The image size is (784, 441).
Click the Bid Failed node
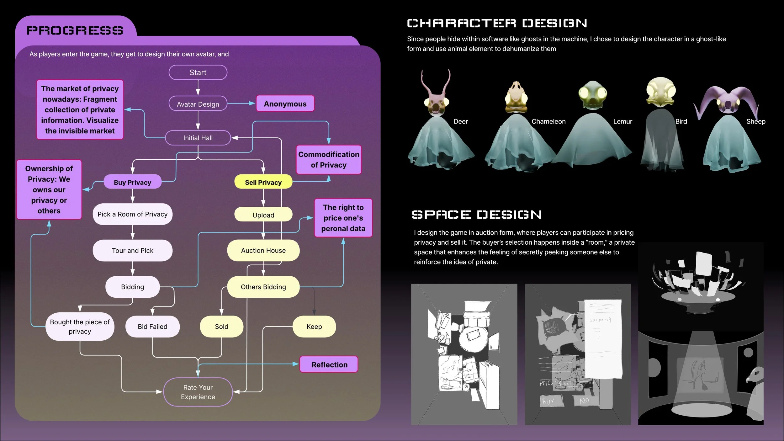pyautogui.click(x=152, y=327)
